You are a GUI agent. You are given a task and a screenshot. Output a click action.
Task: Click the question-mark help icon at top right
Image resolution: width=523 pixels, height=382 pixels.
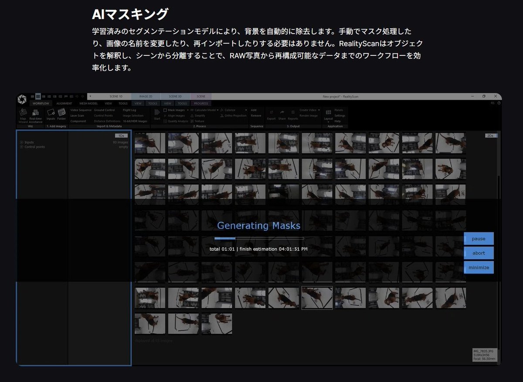click(499, 103)
